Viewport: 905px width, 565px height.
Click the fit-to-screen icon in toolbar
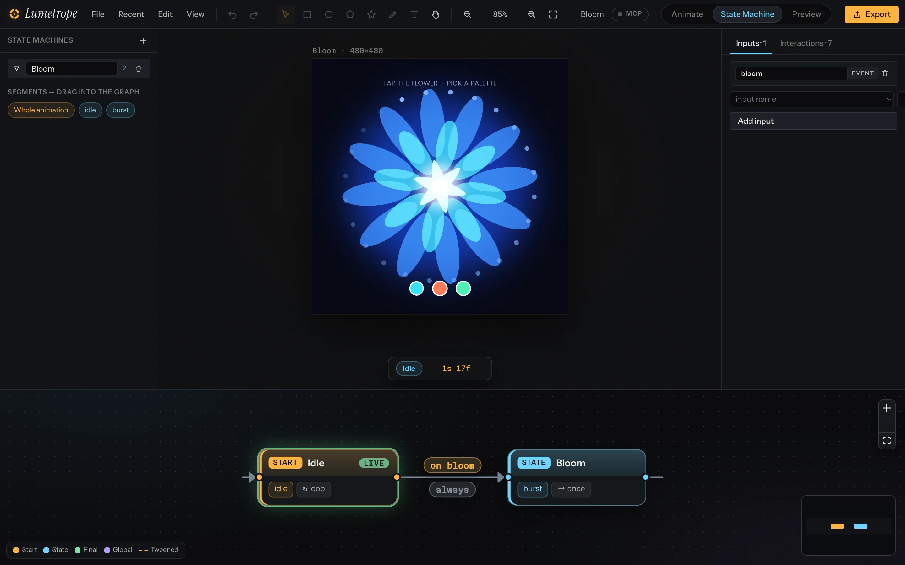tap(553, 14)
